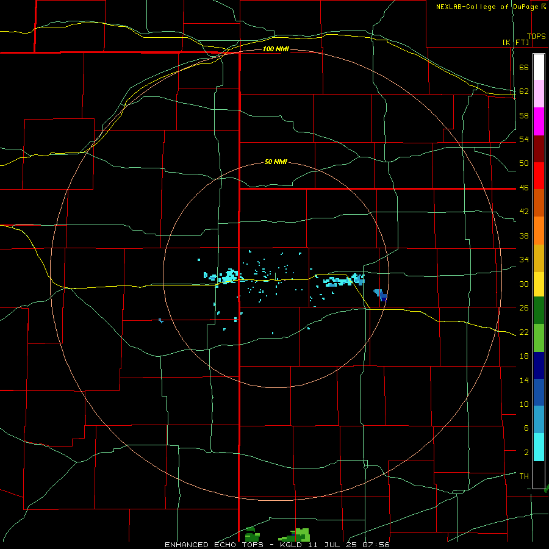Click the dark green echo at the bottom edge
Viewport: 549px width, 549px height.
252,534
